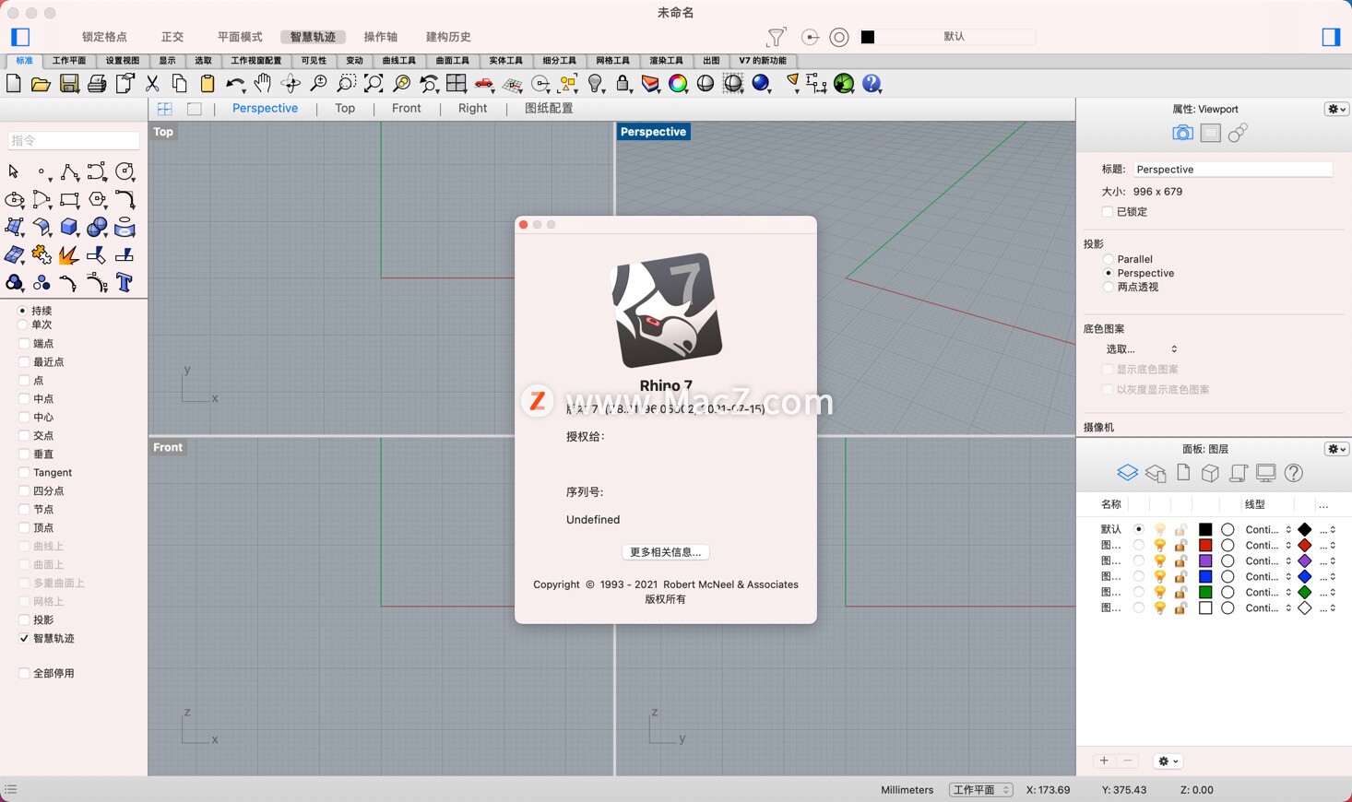This screenshot has width=1352, height=802.
Task: Enable the 端点 osnap checkbox
Action: click(x=24, y=344)
